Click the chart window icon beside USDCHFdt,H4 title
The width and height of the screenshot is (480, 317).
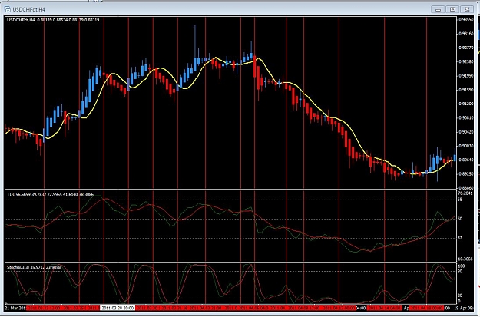pyautogui.click(x=8, y=9)
